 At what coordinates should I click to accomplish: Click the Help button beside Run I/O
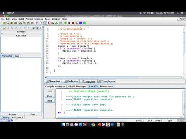pos(50,101)
